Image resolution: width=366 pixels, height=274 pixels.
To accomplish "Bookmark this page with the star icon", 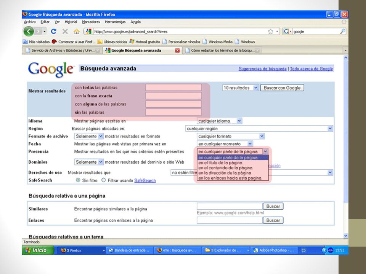I will 270,31.
